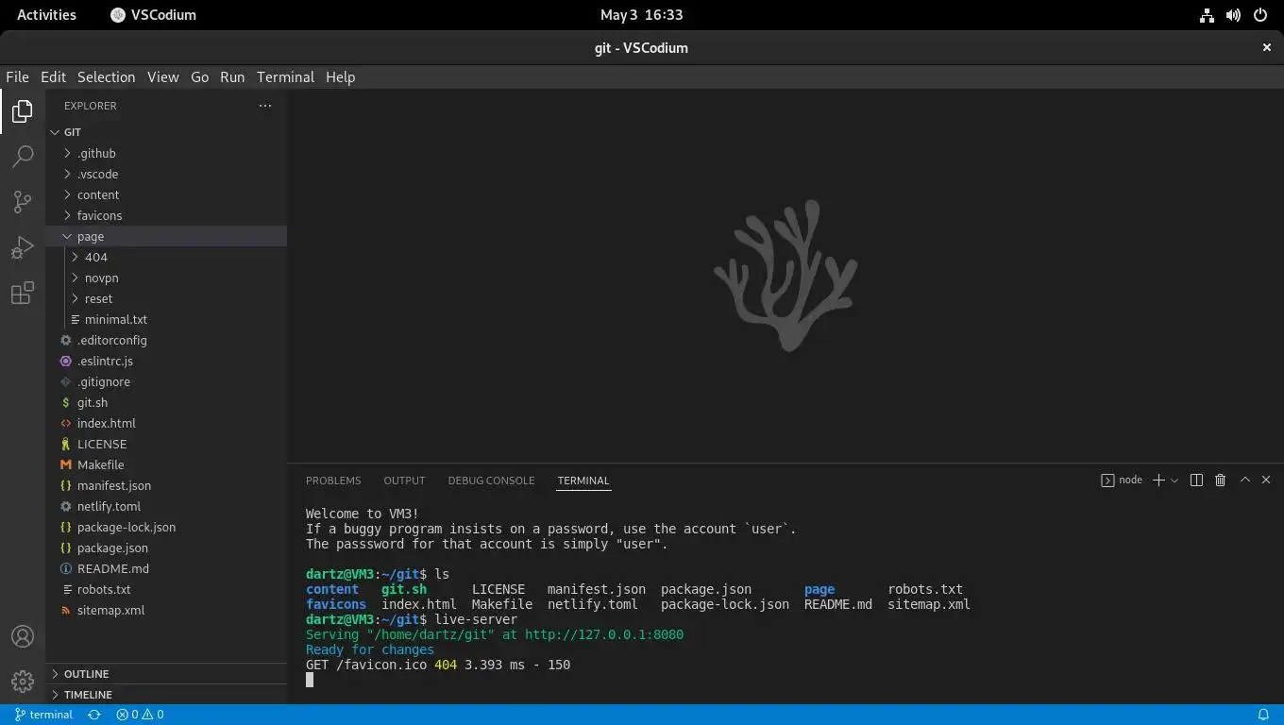Click the terminal branch status item
1284x725 pixels.
(x=43, y=715)
